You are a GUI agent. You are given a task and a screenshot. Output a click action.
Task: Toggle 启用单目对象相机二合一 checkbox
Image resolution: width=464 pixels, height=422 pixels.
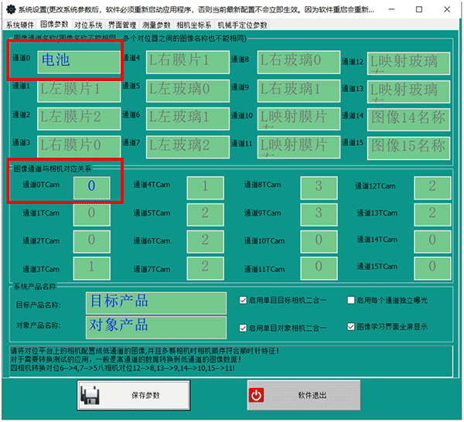(x=244, y=326)
